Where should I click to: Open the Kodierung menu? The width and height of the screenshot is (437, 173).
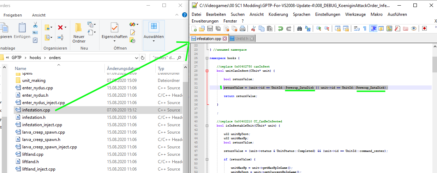(278, 14)
